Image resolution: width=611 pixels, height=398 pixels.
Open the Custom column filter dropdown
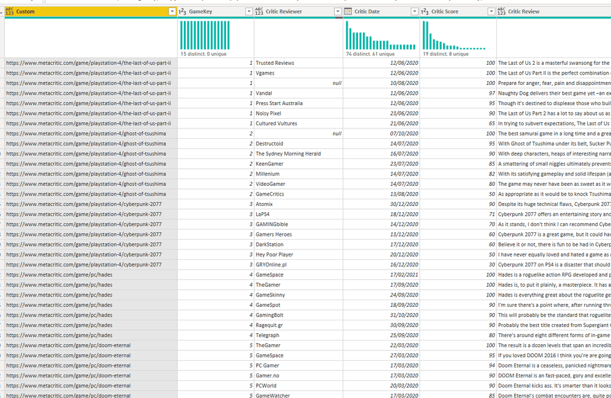(x=172, y=12)
